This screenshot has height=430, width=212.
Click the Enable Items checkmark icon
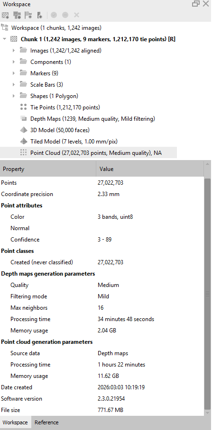54,15
